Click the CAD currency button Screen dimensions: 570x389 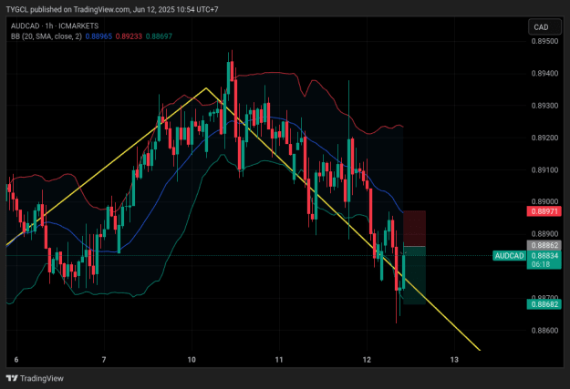coord(544,27)
